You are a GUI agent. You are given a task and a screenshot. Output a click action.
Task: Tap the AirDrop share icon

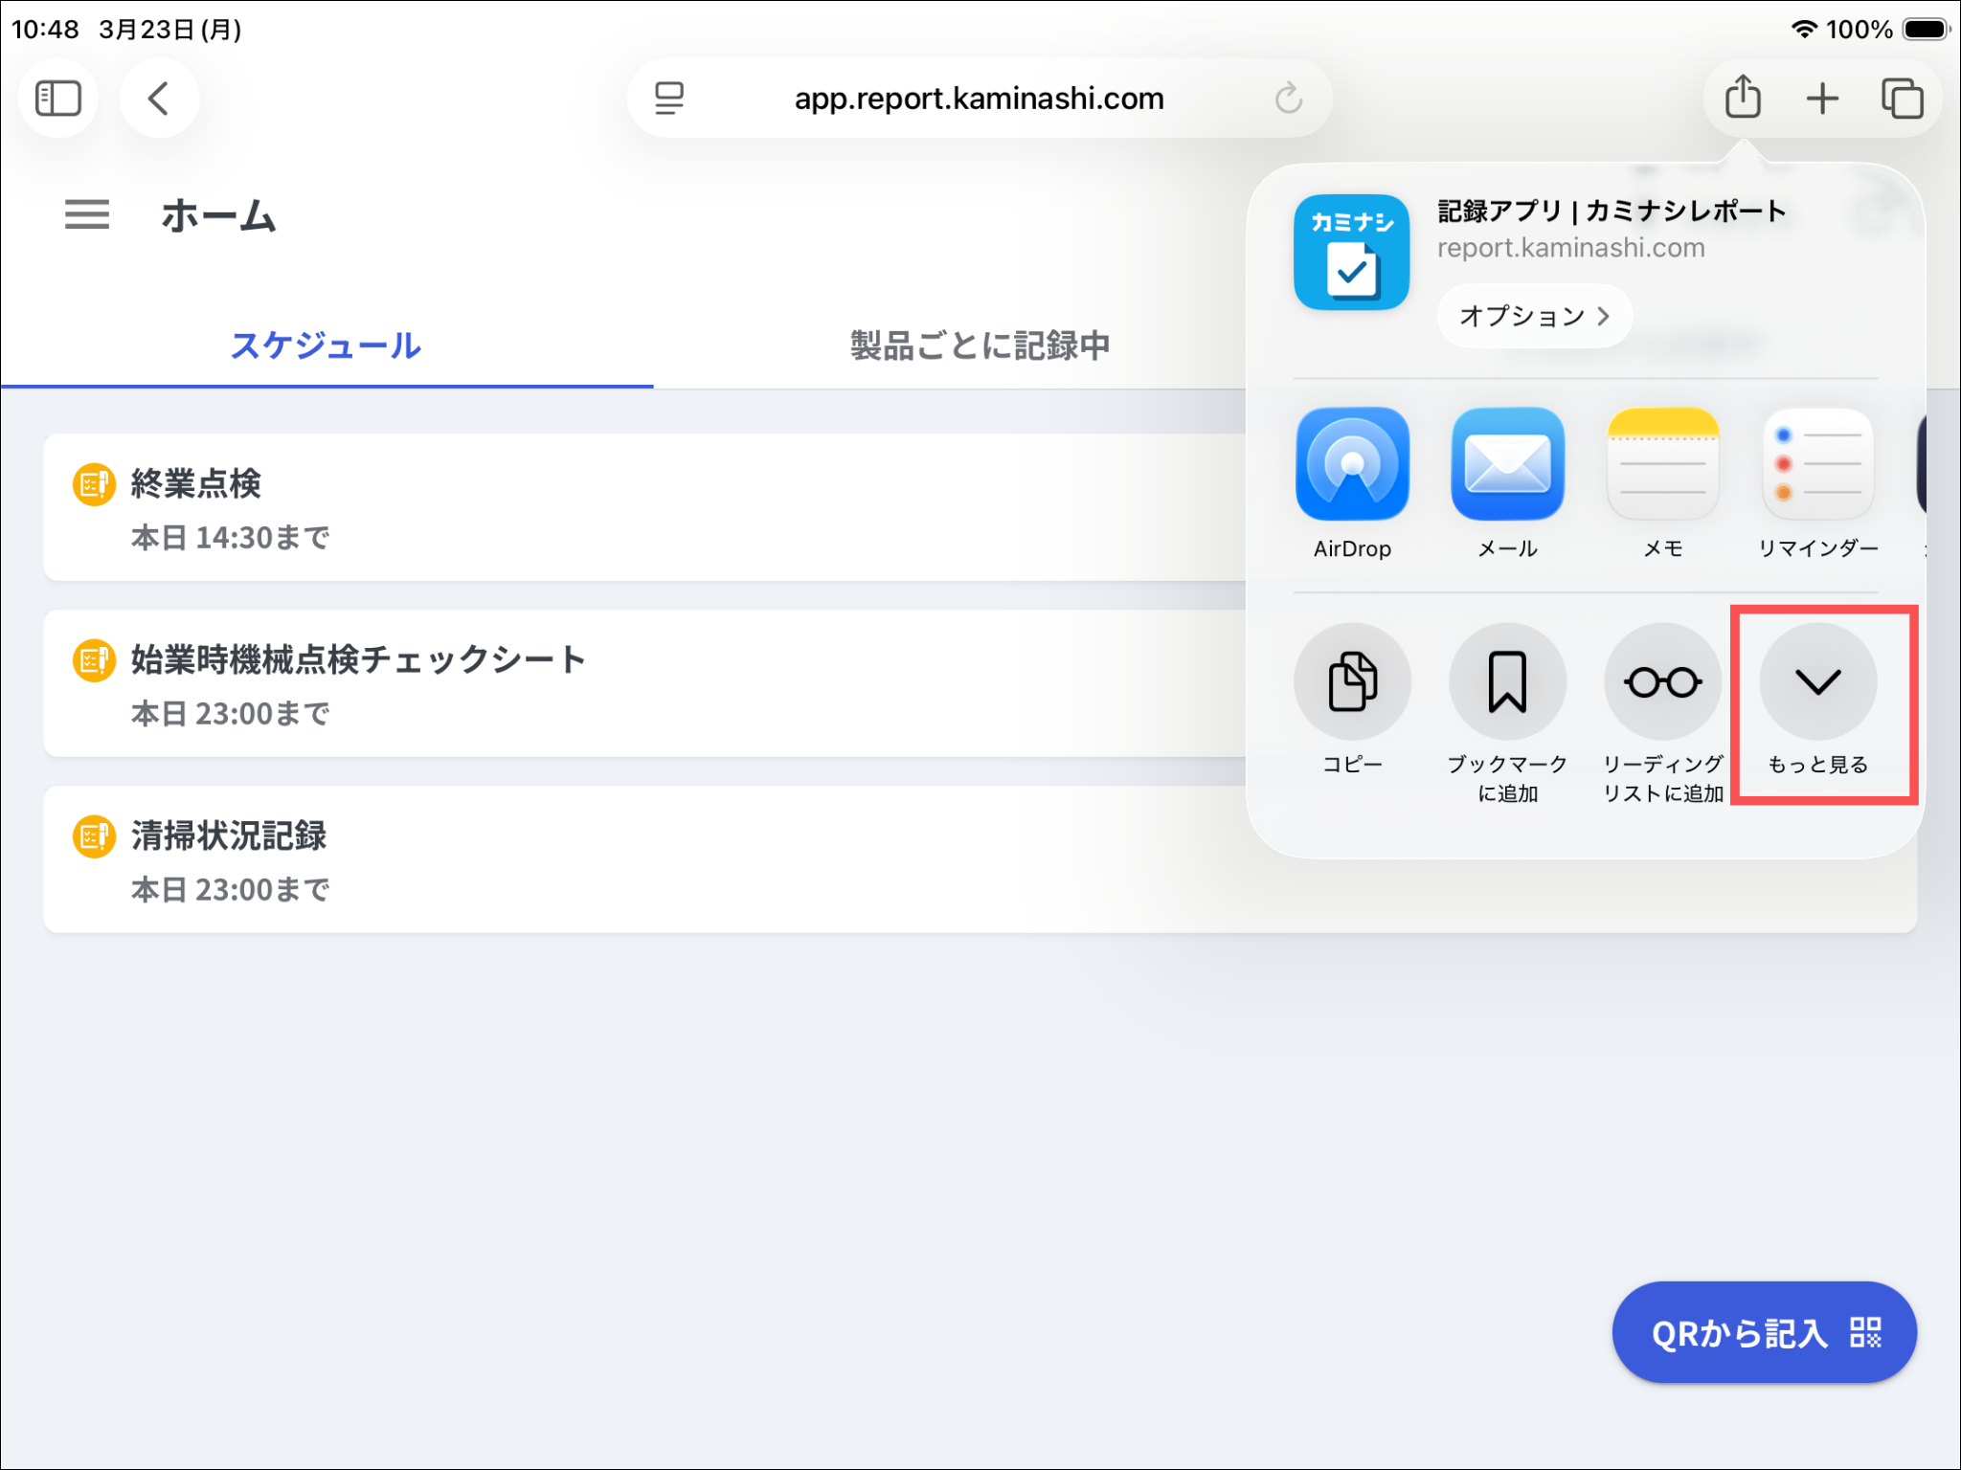pos(1351,465)
